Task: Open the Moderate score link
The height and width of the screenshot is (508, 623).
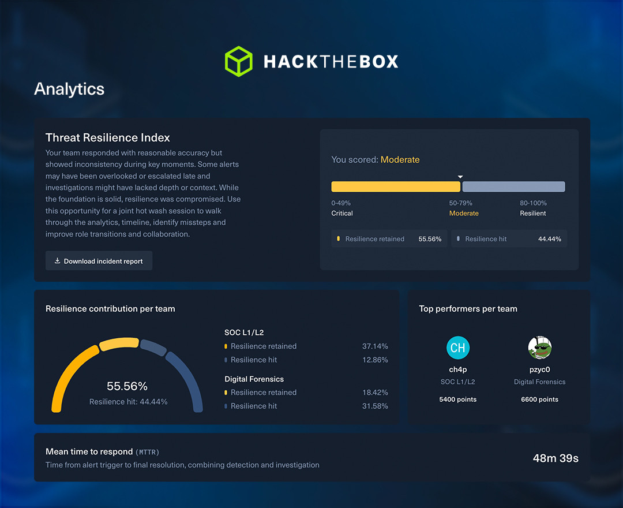Action: pos(400,159)
